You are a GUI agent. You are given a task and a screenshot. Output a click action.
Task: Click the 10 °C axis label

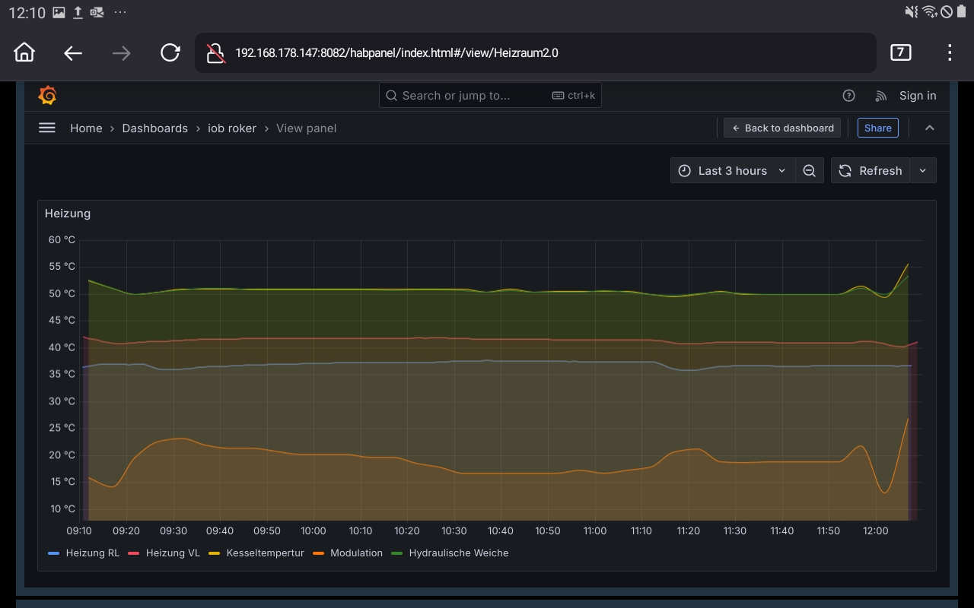(62, 509)
